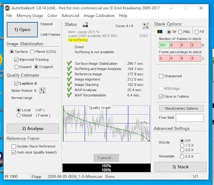This screenshot has width=214, height=185.
Task: Toggle Double Stack Reference checkbox
Action: pos(14,146)
